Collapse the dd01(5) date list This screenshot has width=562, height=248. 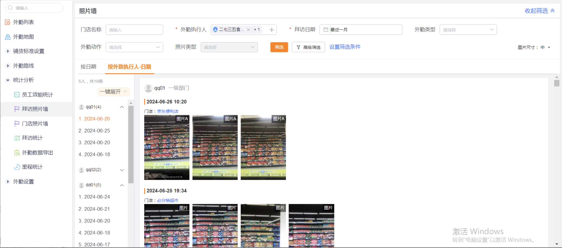pyautogui.click(x=122, y=185)
